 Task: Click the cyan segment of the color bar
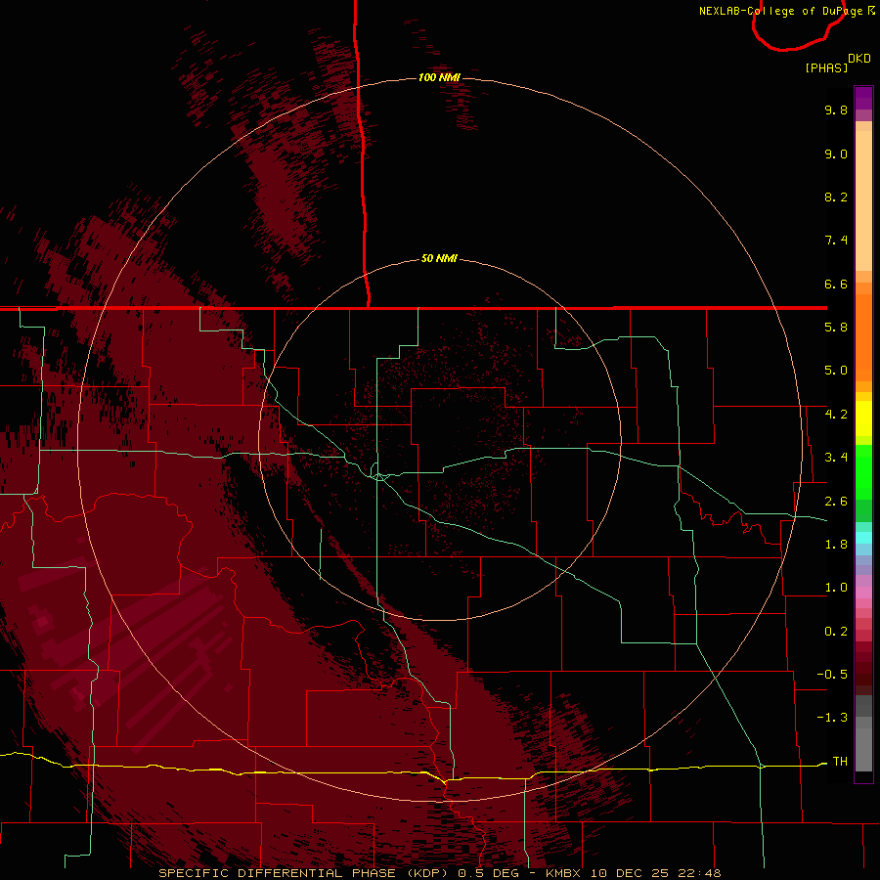click(863, 538)
